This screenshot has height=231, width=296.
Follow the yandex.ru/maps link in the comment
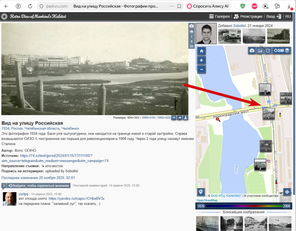coord(77,199)
